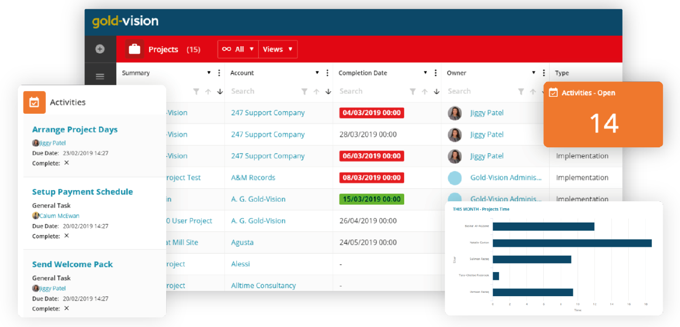Click the Projects briefcase icon
The height and width of the screenshot is (327, 680).
(x=135, y=49)
